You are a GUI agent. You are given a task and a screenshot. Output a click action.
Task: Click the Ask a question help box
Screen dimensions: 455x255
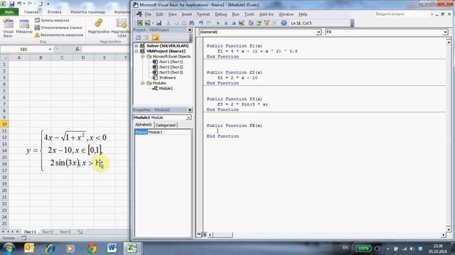pos(400,14)
